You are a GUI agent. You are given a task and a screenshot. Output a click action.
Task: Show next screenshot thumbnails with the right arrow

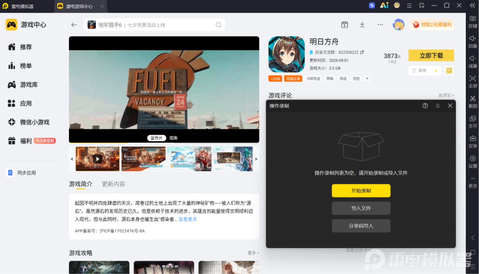pyautogui.click(x=256, y=159)
